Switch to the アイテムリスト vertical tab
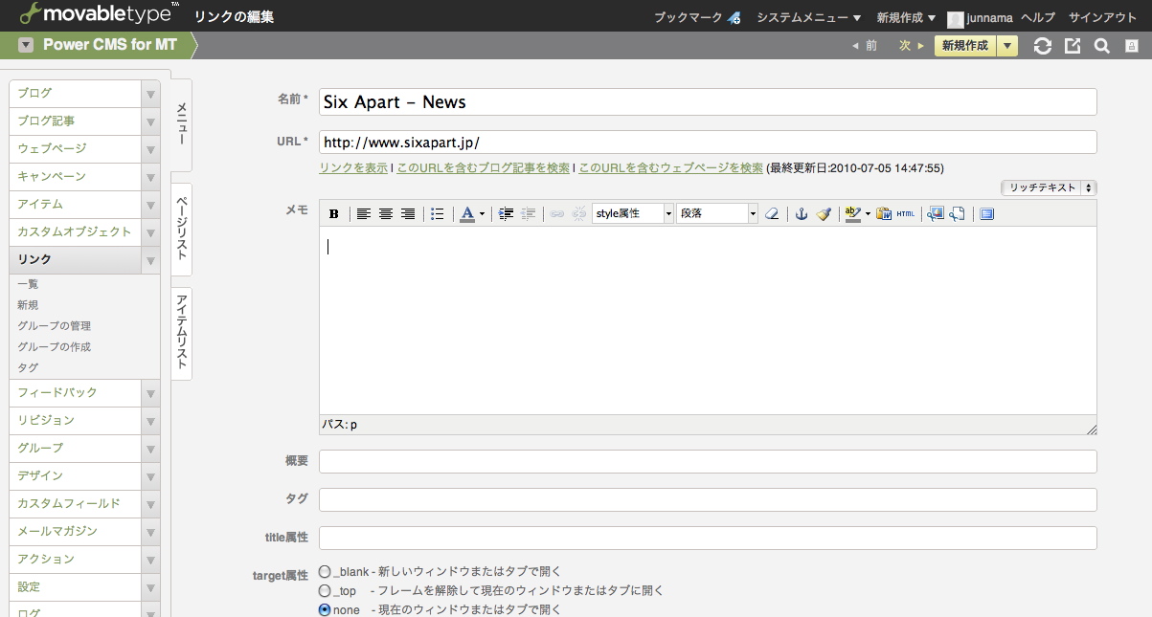Screen dimensions: 1152x617 point(182,333)
